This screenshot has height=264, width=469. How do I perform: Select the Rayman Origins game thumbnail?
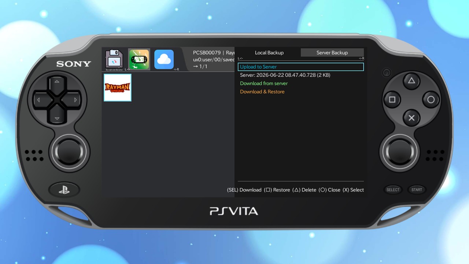pyautogui.click(x=118, y=88)
